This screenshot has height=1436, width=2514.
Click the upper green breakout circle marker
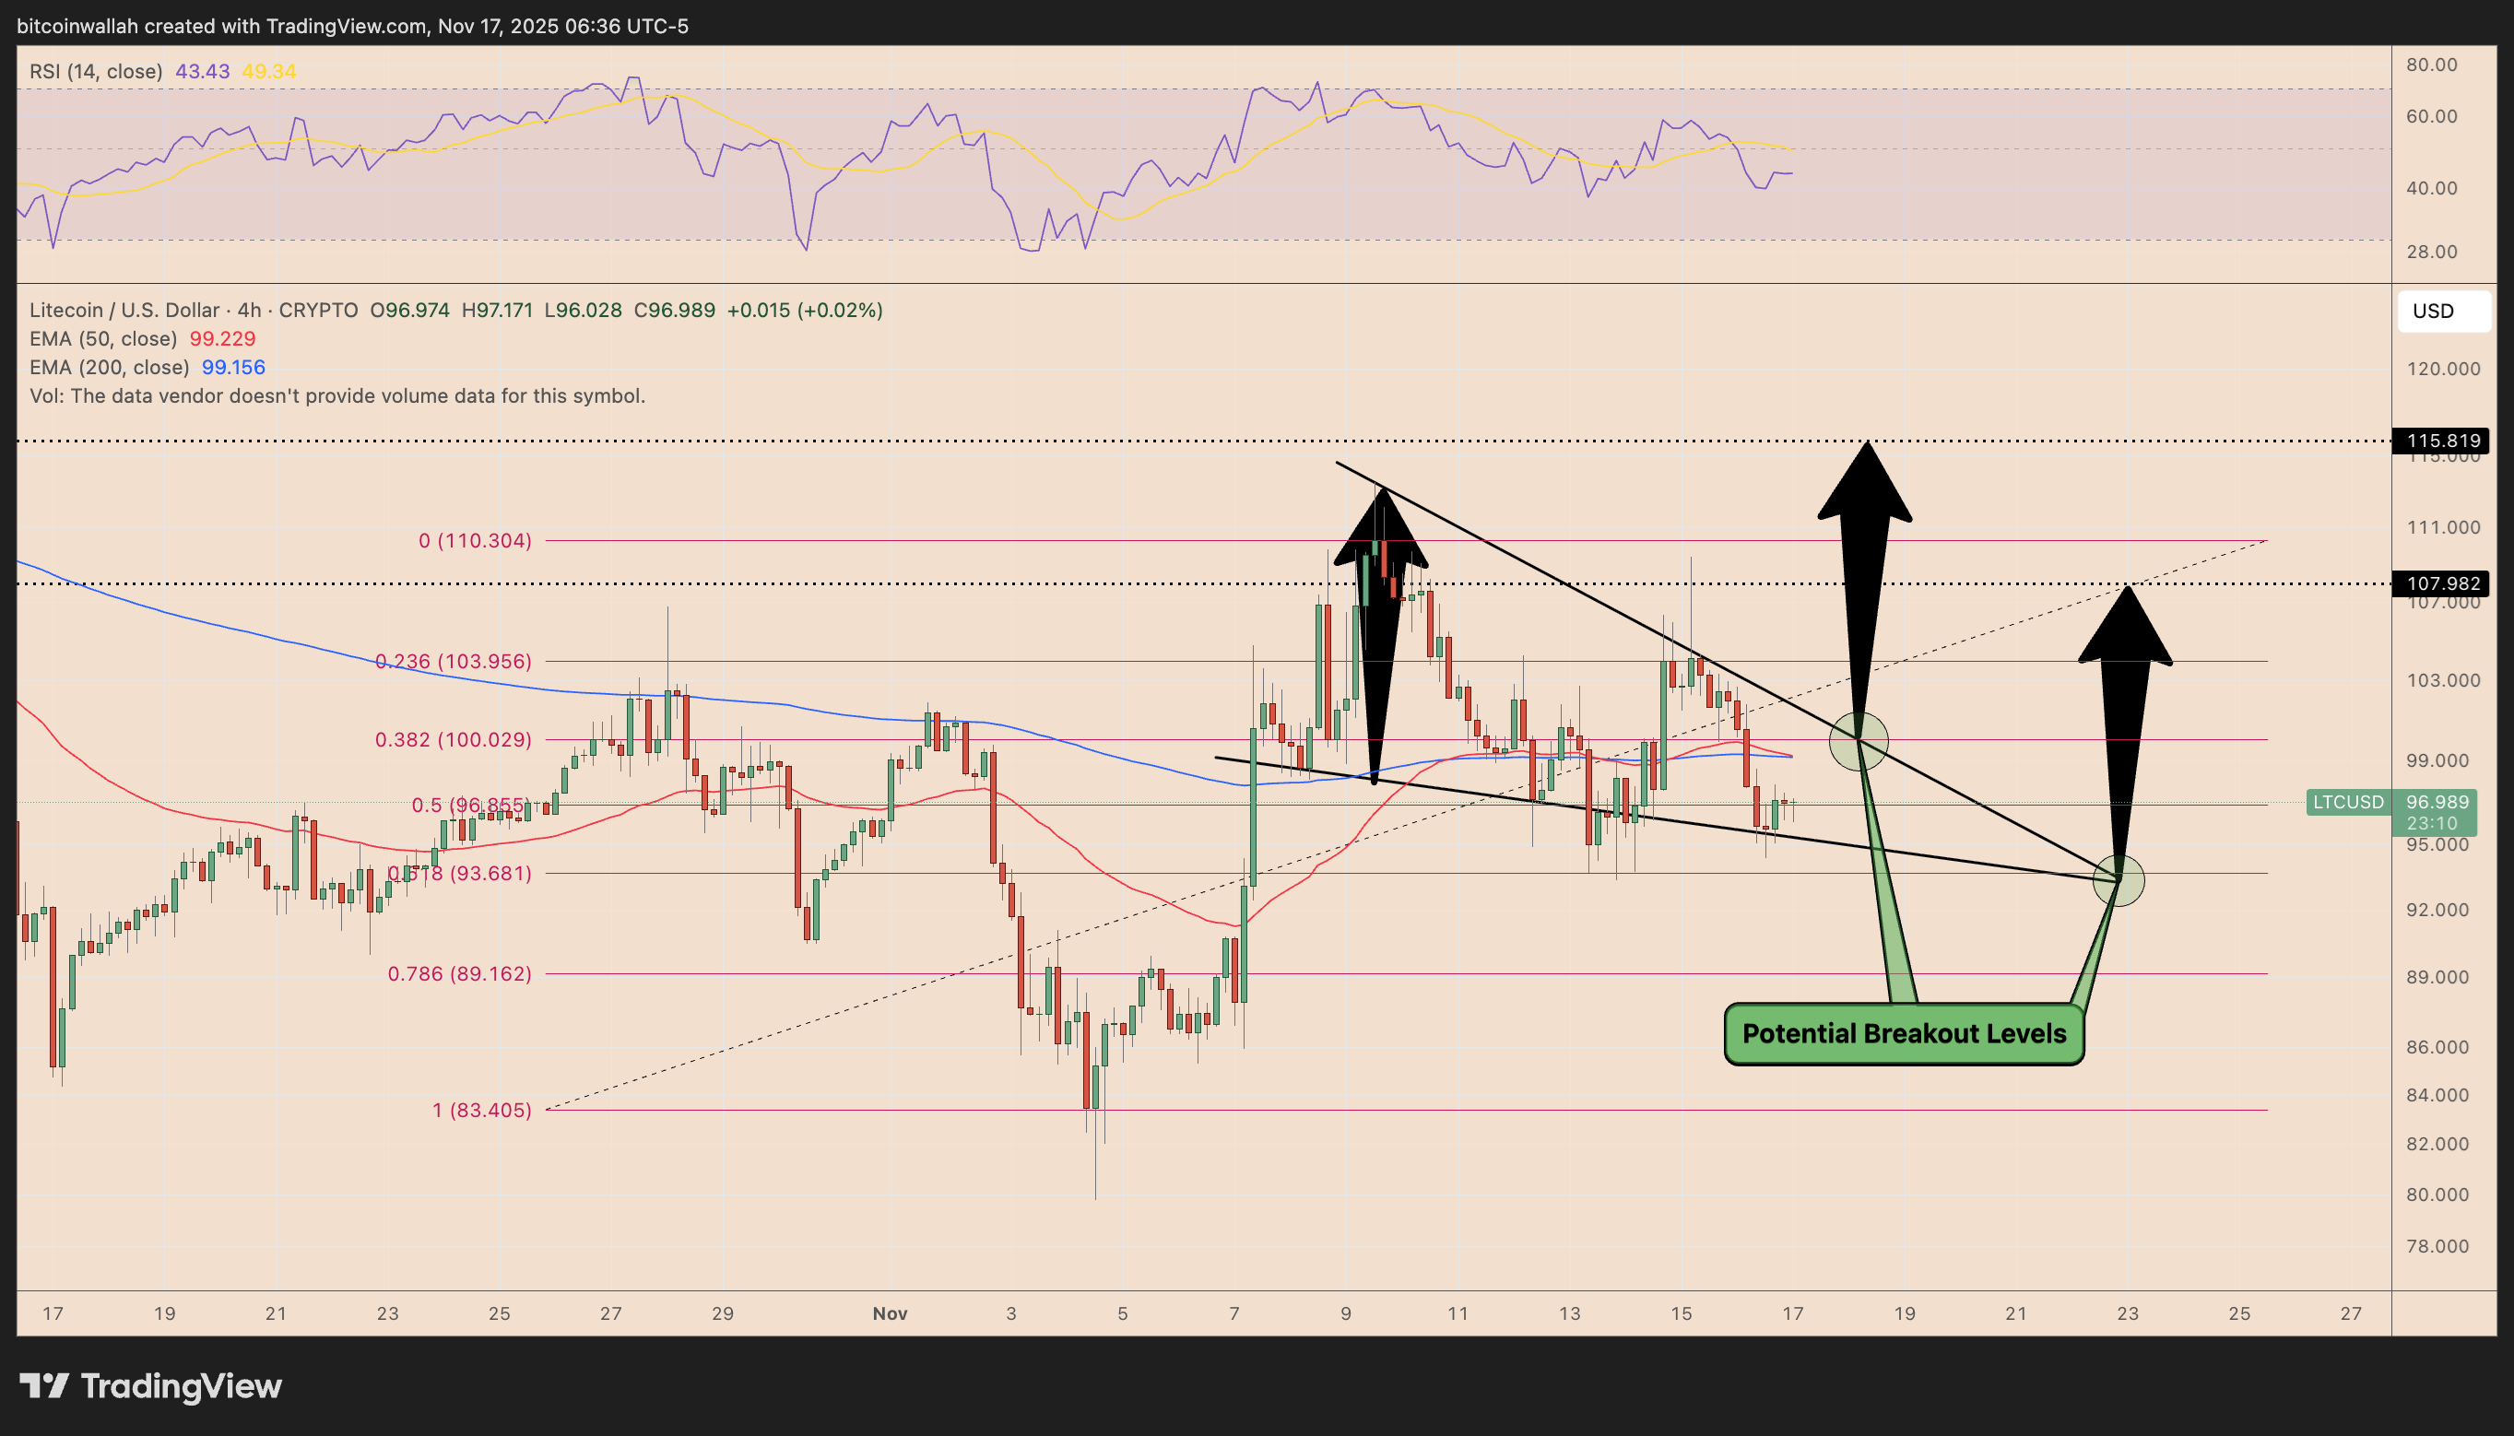(1859, 741)
